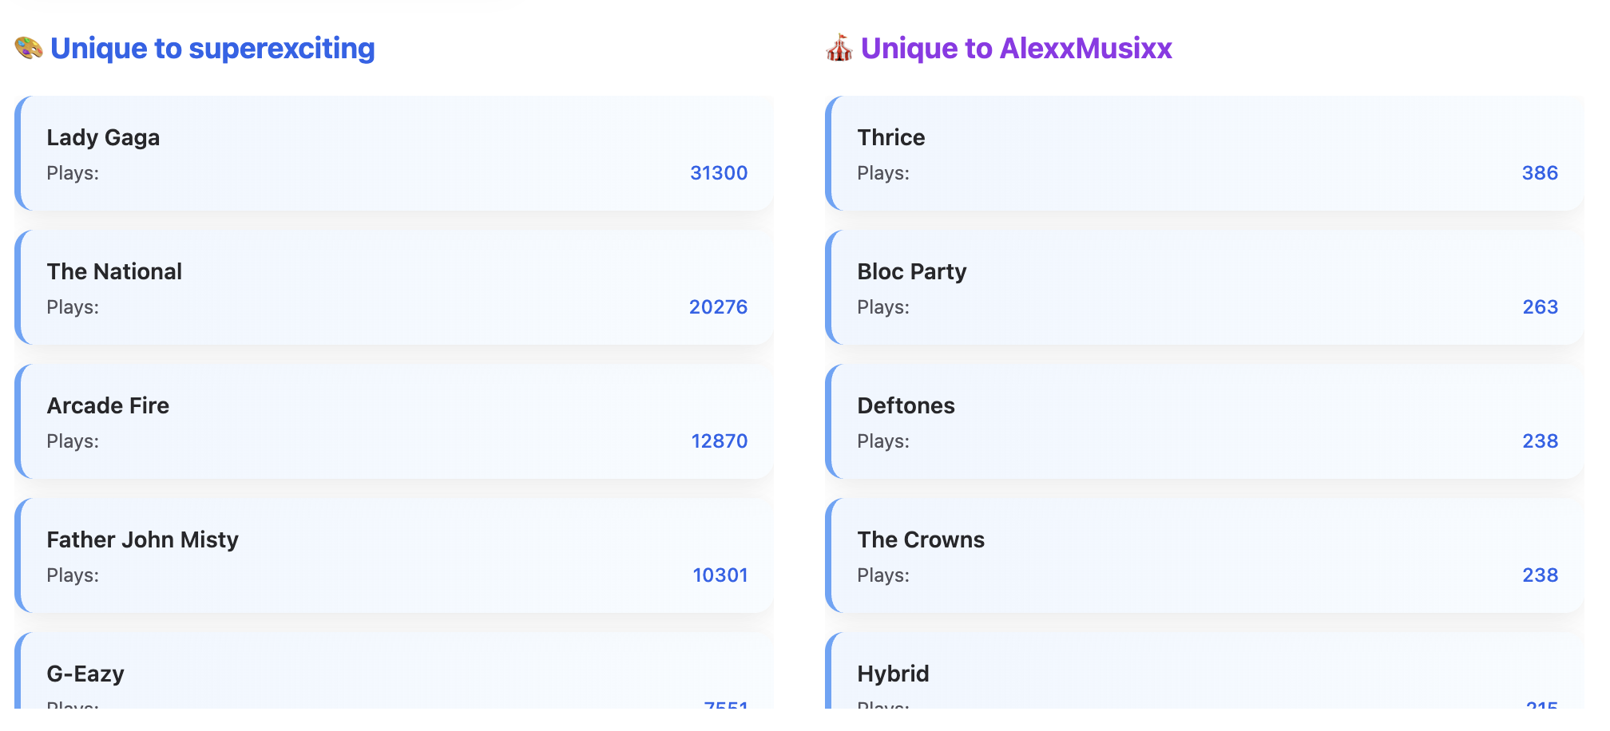Open The National artist card
Screen dimensions: 1610x731
[x=394, y=287]
